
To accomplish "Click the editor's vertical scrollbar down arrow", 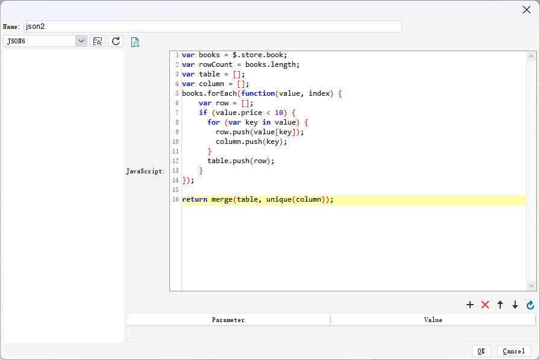I will pos(532,285).
